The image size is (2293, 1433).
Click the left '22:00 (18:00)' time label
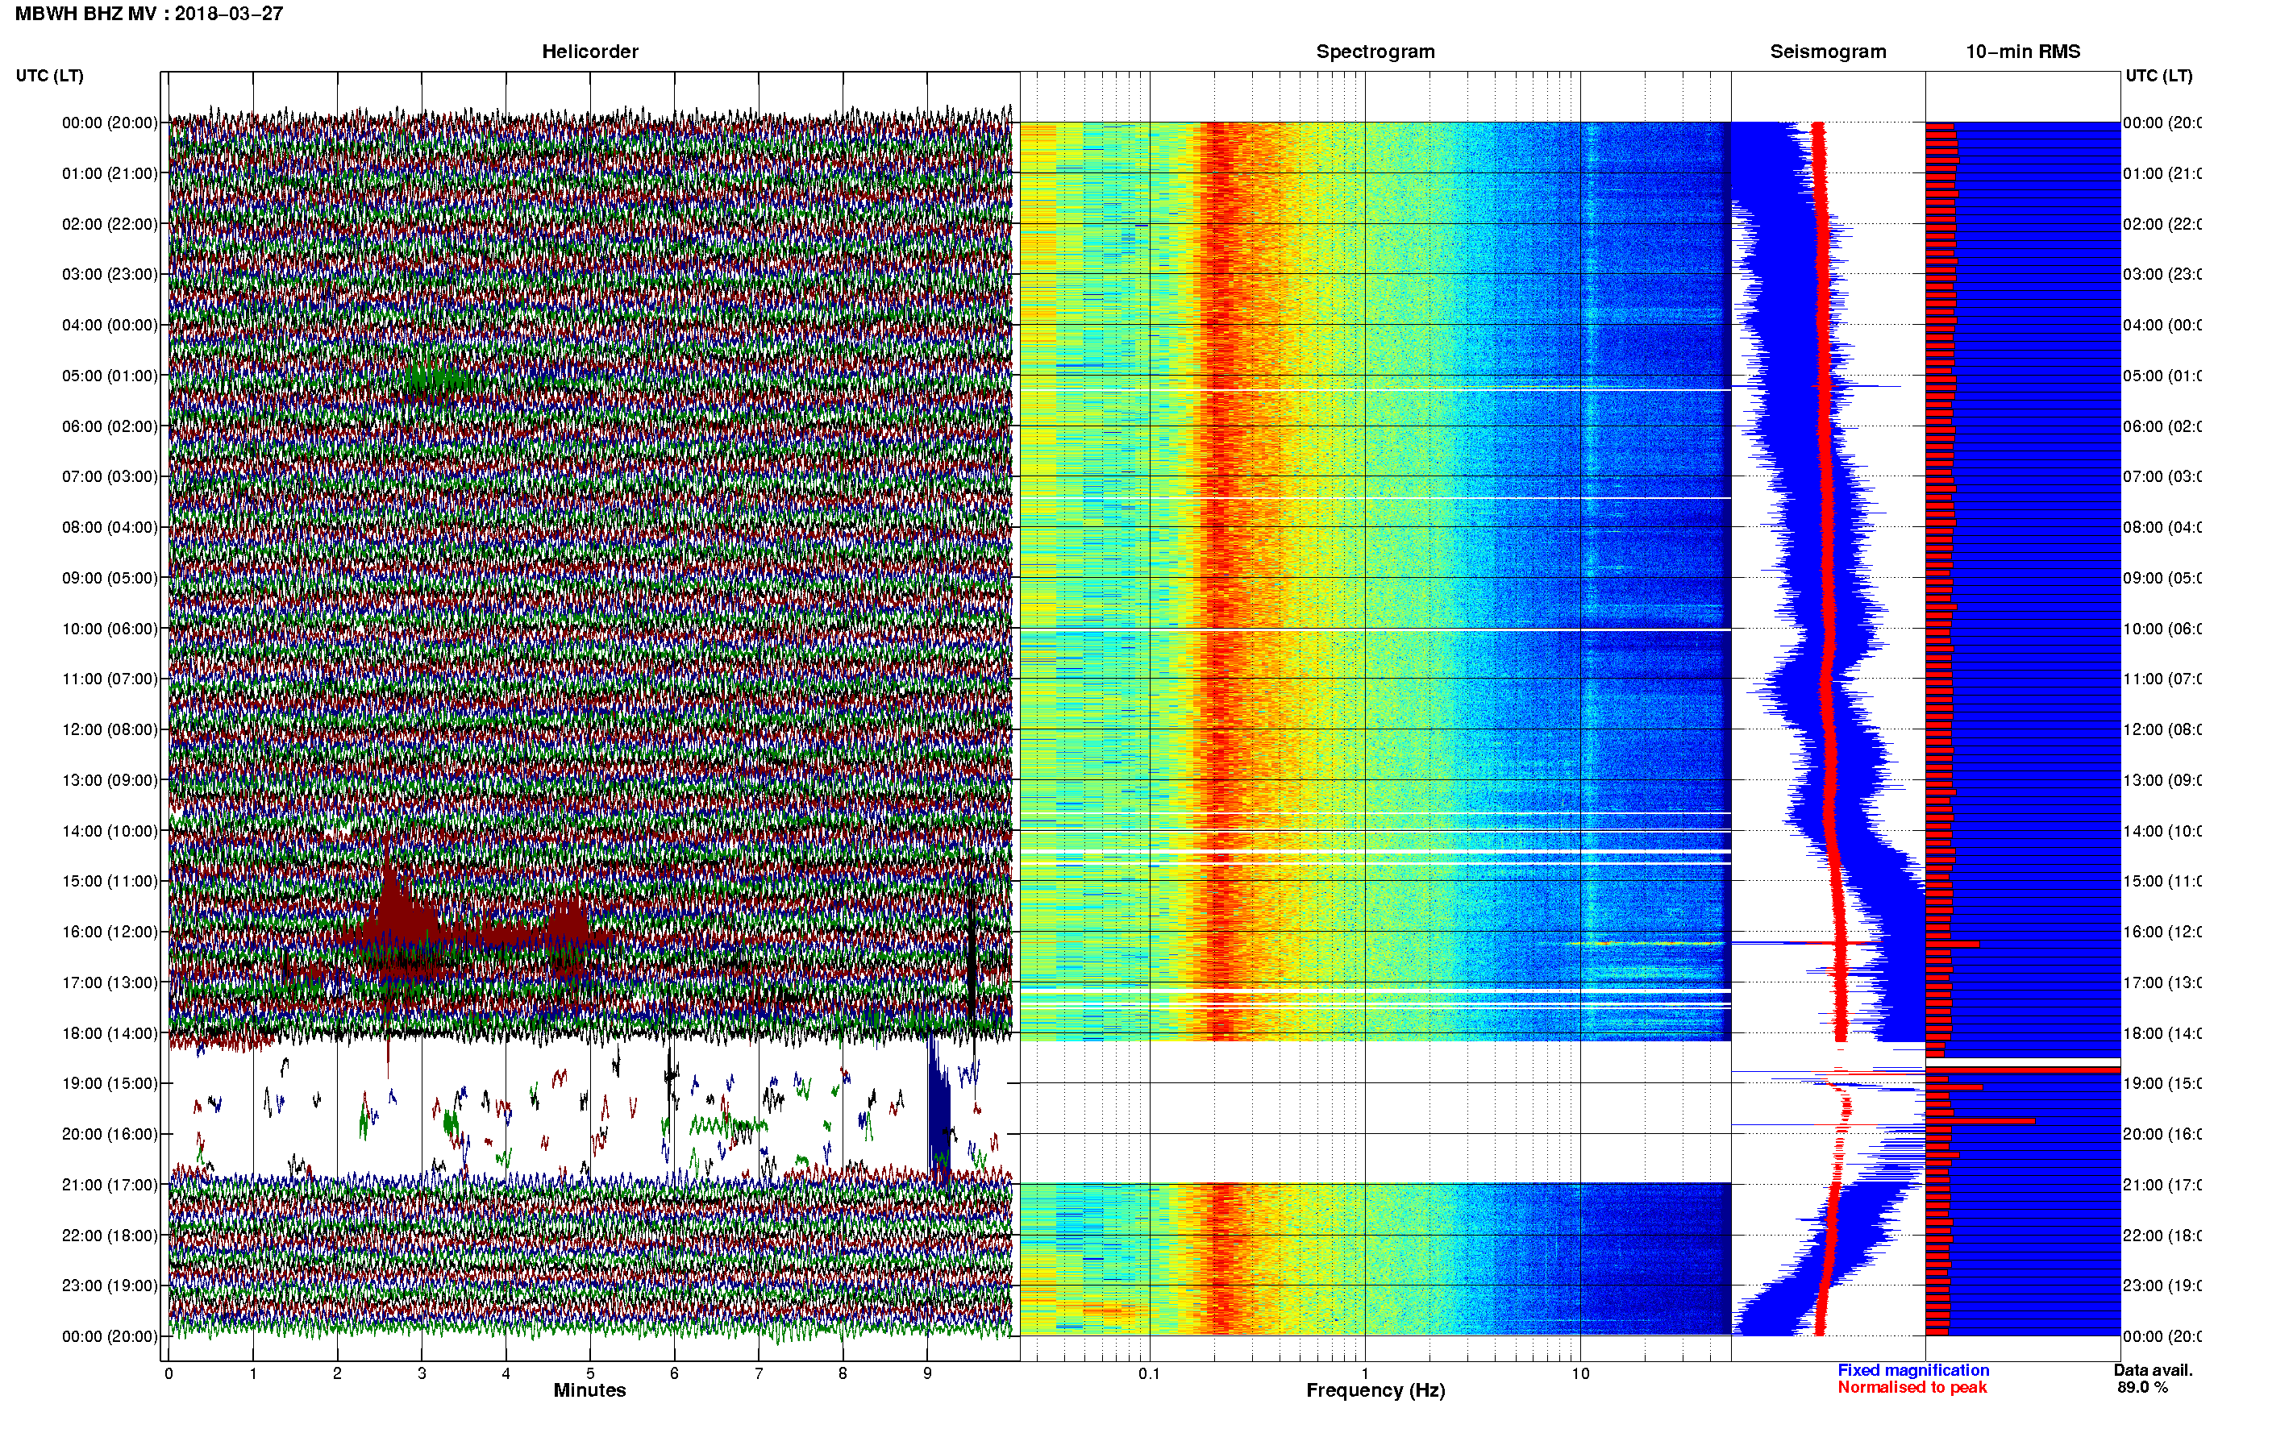[x=110, y=1236]
